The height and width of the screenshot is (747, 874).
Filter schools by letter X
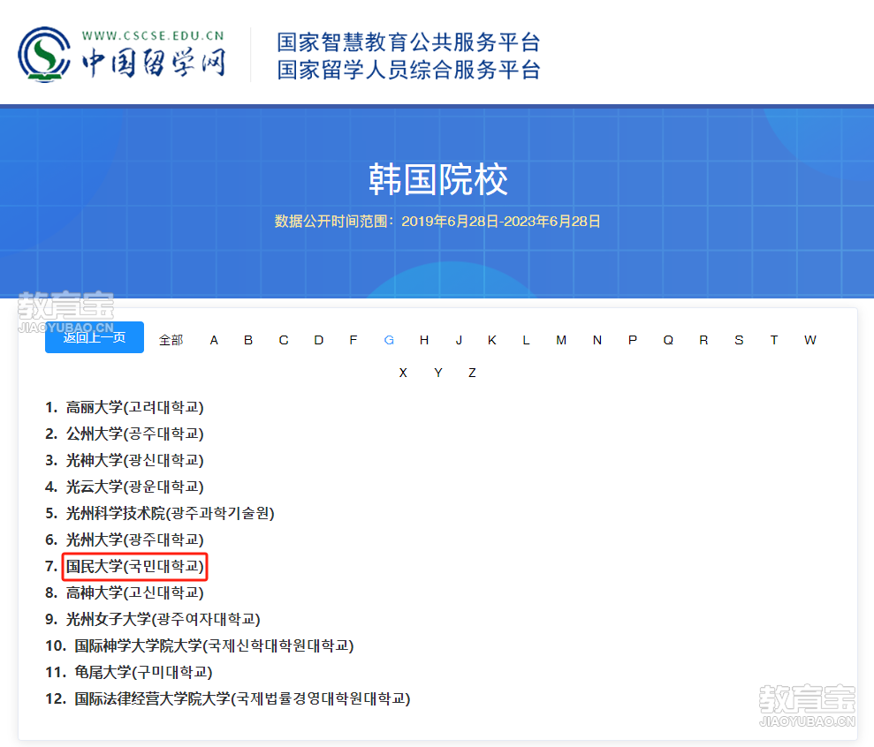click(x=403, y=373)
